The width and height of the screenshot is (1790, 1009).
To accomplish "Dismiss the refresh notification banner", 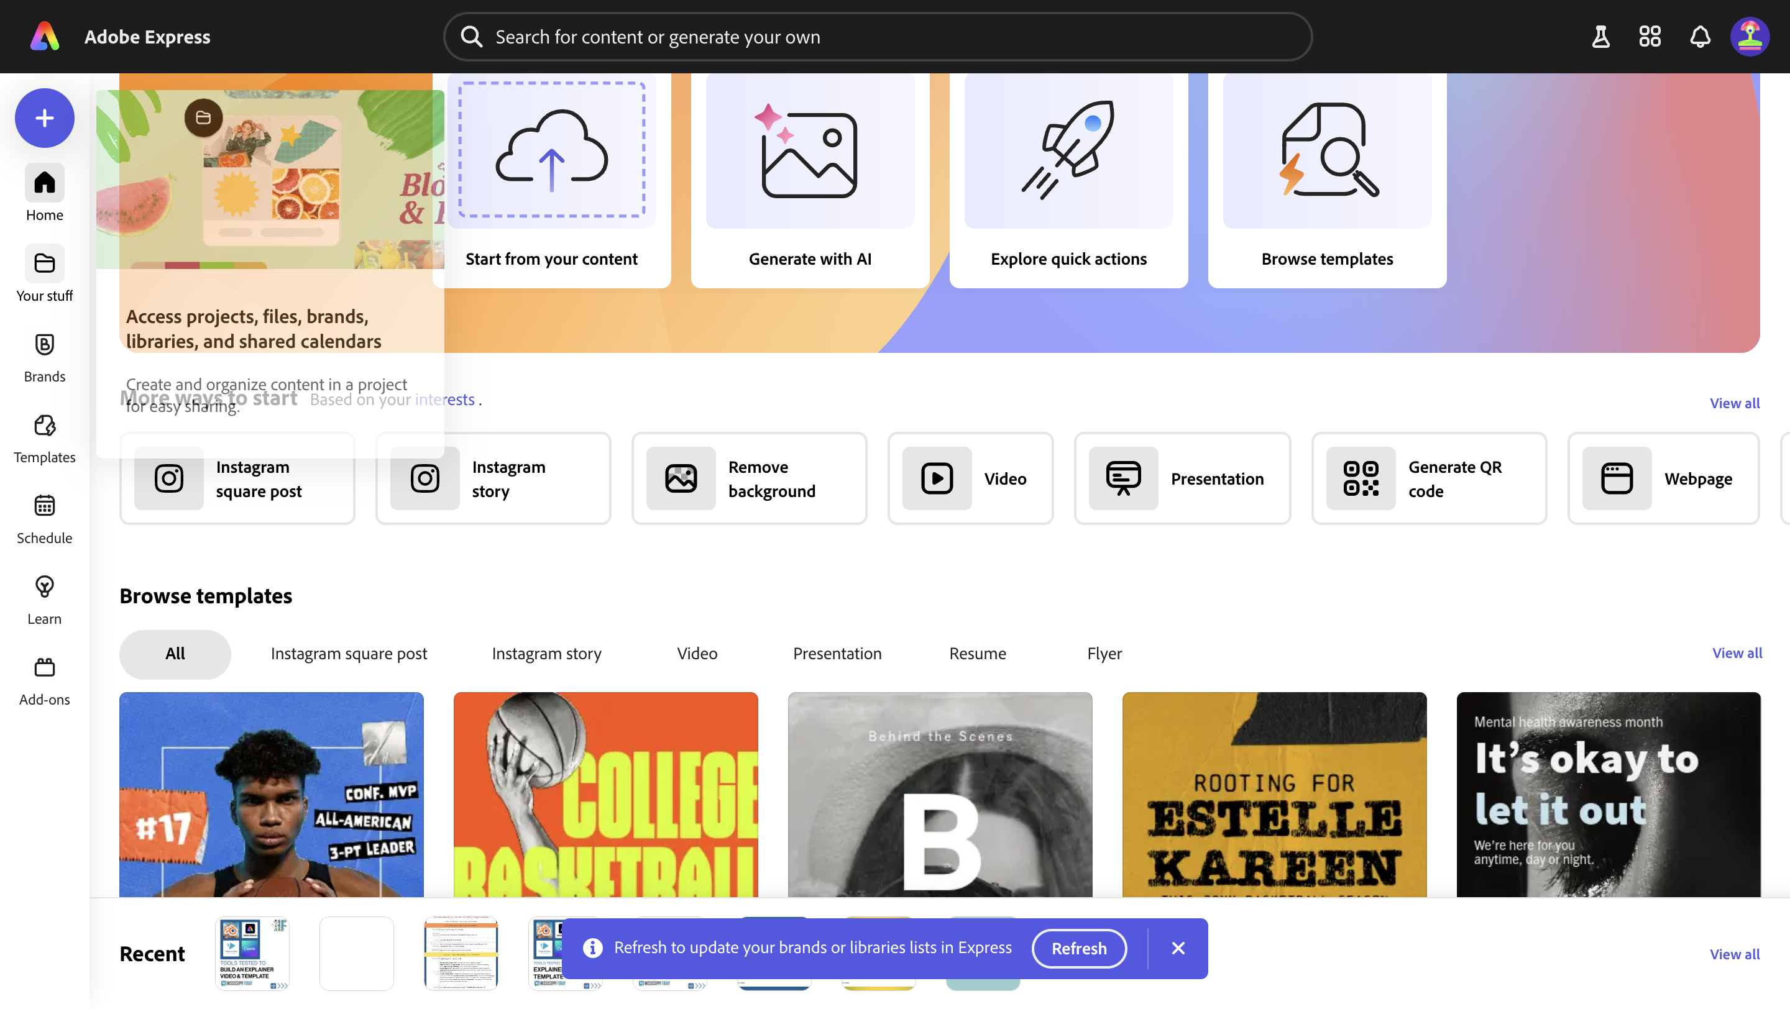I will click(1178, 948).
